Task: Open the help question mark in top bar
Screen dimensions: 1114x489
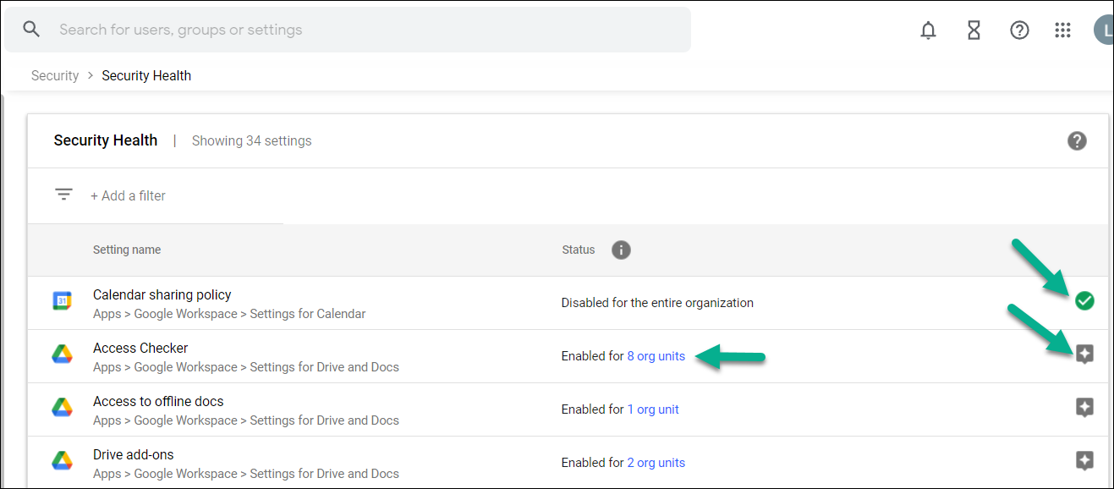Action: click(1019, 30)
